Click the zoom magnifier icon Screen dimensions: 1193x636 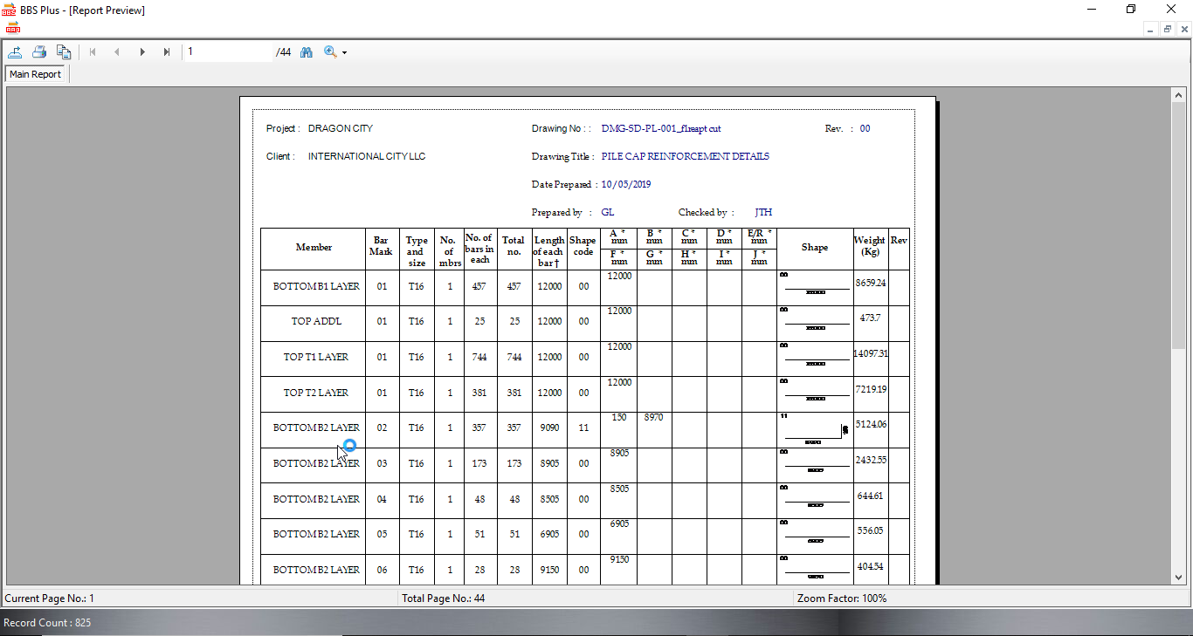coord(330,52)
